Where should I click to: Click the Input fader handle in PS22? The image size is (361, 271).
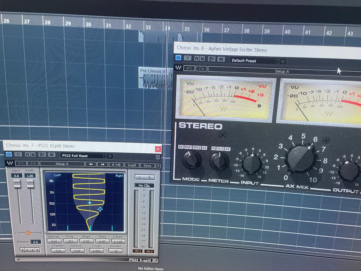[17, 183]
